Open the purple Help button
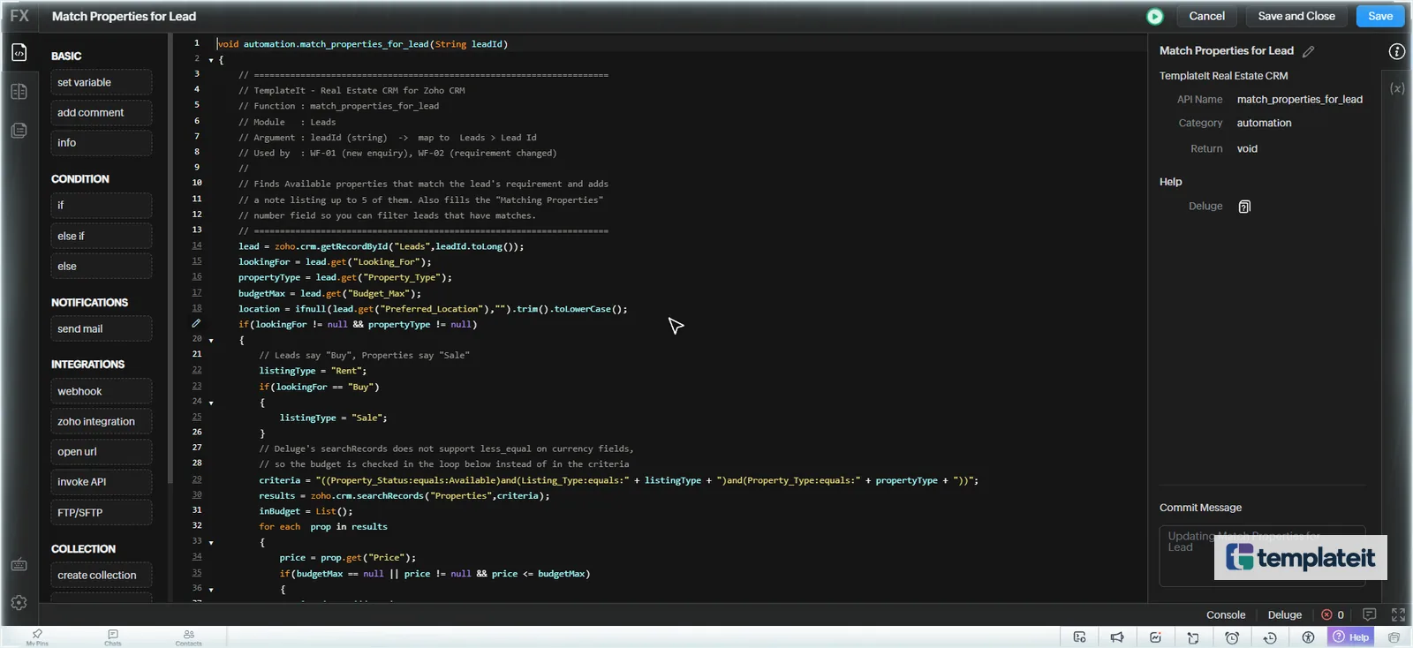This screenshot has width=1413, height=648. click(1351, 637)
